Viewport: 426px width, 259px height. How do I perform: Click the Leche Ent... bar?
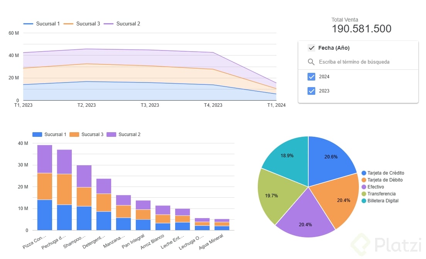coord(183,219)
